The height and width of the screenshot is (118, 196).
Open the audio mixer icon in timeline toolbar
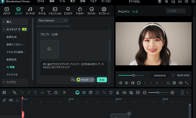tap(124, 93)
